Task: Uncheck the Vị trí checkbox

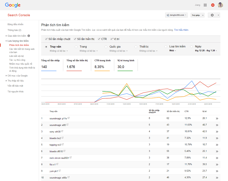Action: [111, 39]
